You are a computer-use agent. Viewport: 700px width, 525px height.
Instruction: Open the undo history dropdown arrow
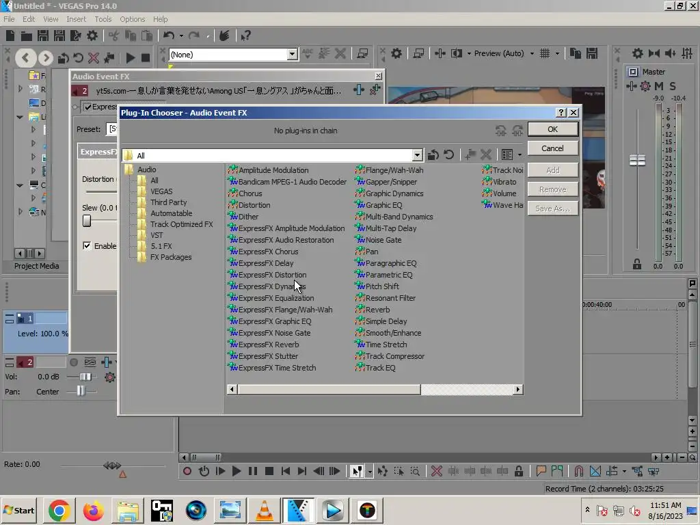coord(181,36)
